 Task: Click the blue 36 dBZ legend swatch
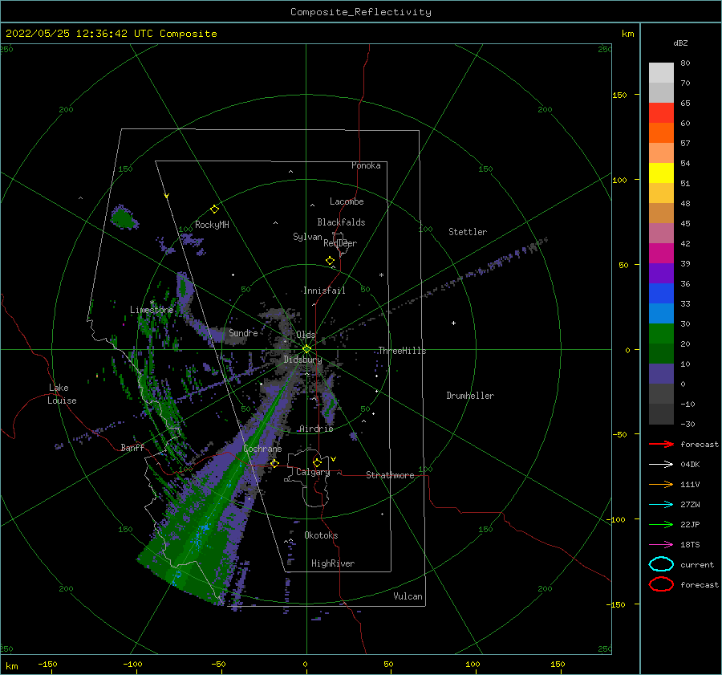point(661,293)
